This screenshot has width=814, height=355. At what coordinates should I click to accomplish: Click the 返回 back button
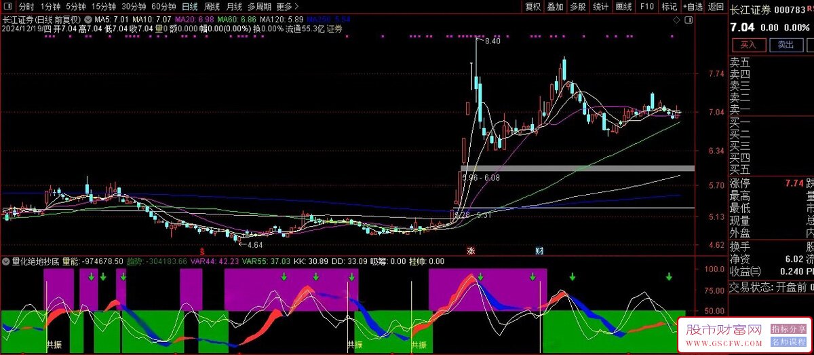pos(716,7)
